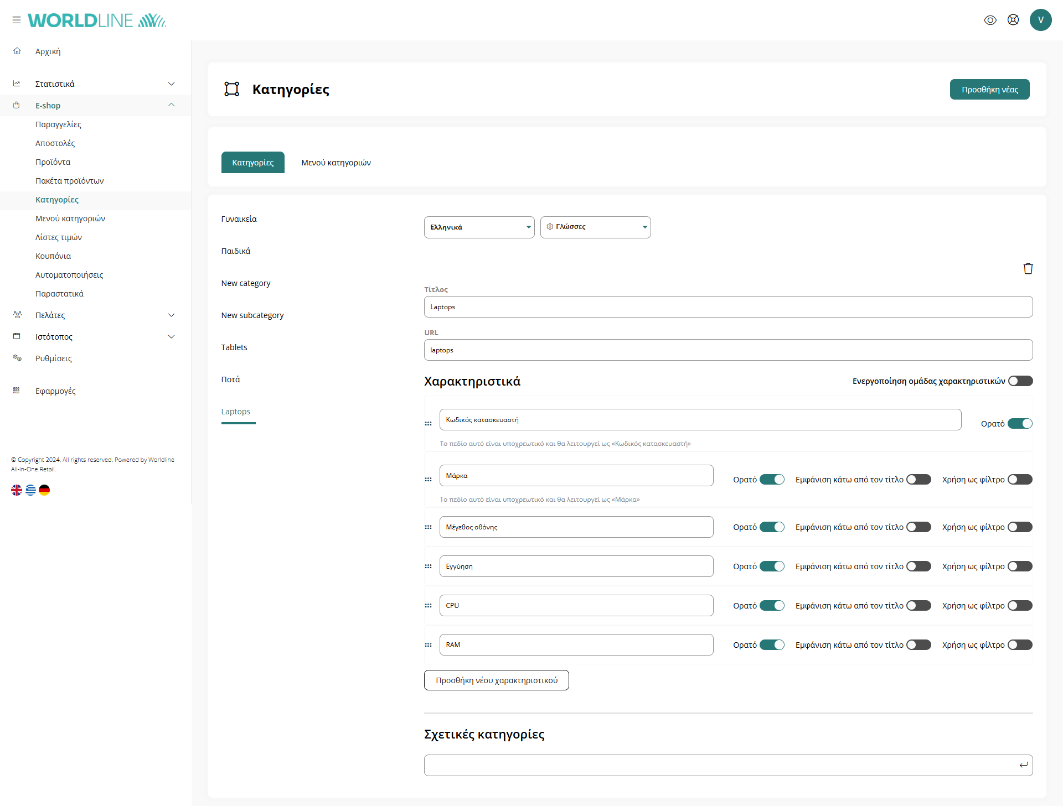The height and width of the screenshot is (806, 1063).
Task: Click the hamburger menu icon
Action: pyautogui.click(x=17, y=20)
